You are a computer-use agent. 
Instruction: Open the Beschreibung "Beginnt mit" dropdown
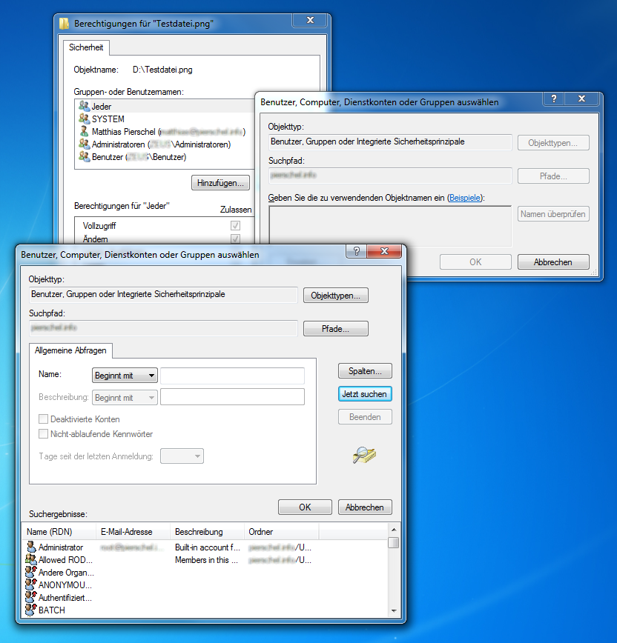(125, 397)
